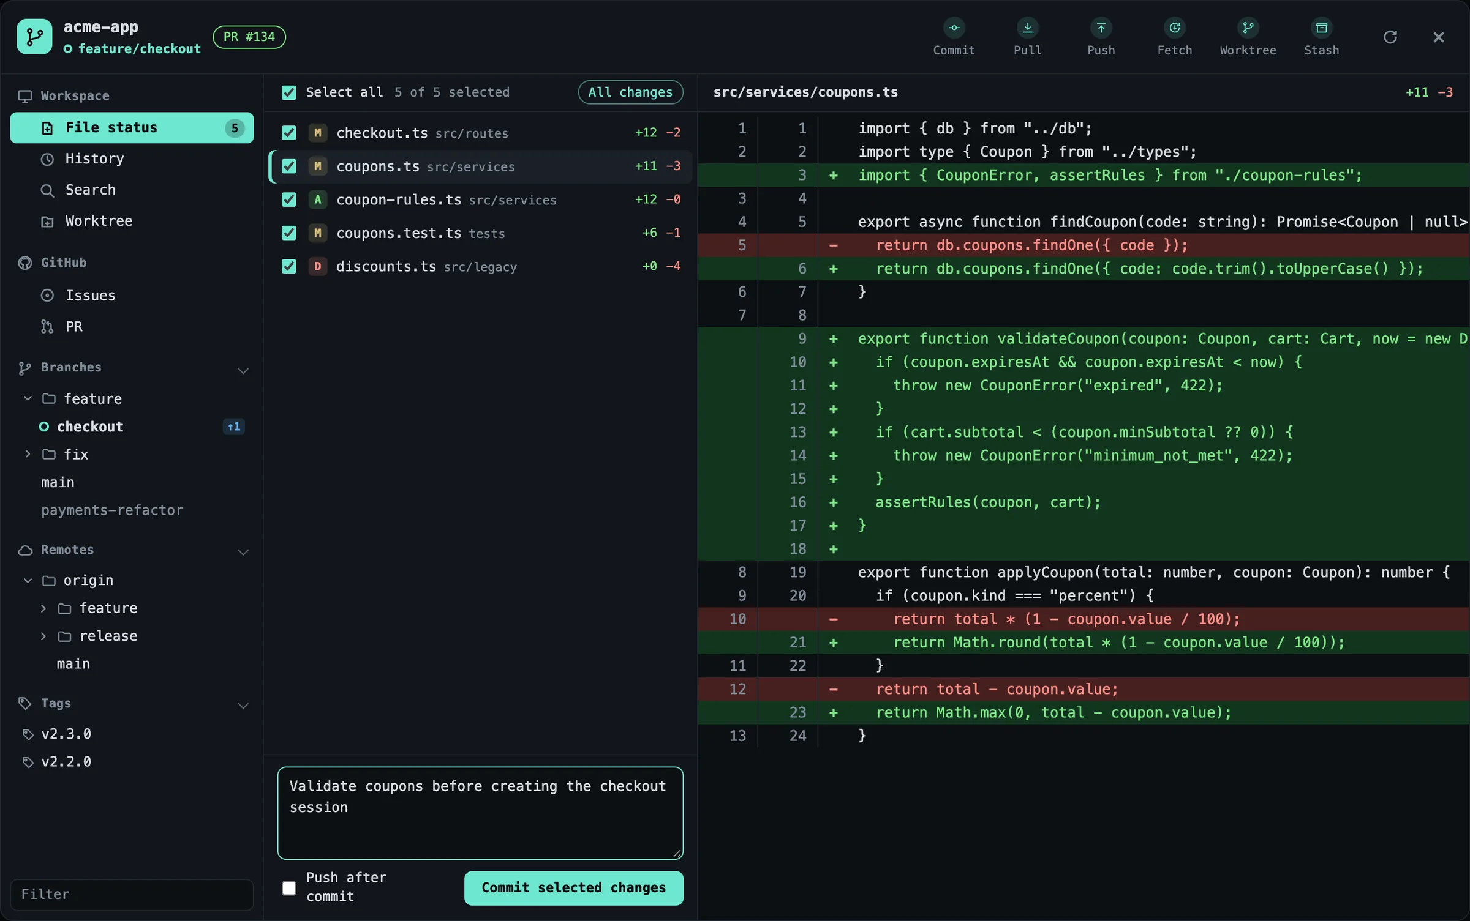Screen dimensions: 1470x921
Task: Collapse the feature branch folder
Action: (x=28, y=398)
